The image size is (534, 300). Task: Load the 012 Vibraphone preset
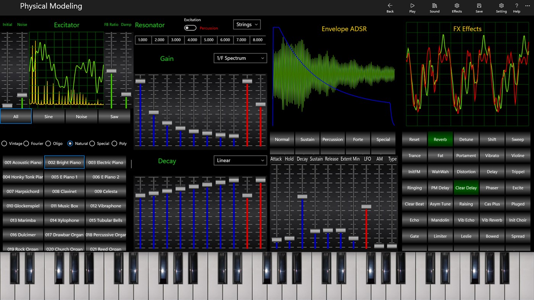point(106,205)
